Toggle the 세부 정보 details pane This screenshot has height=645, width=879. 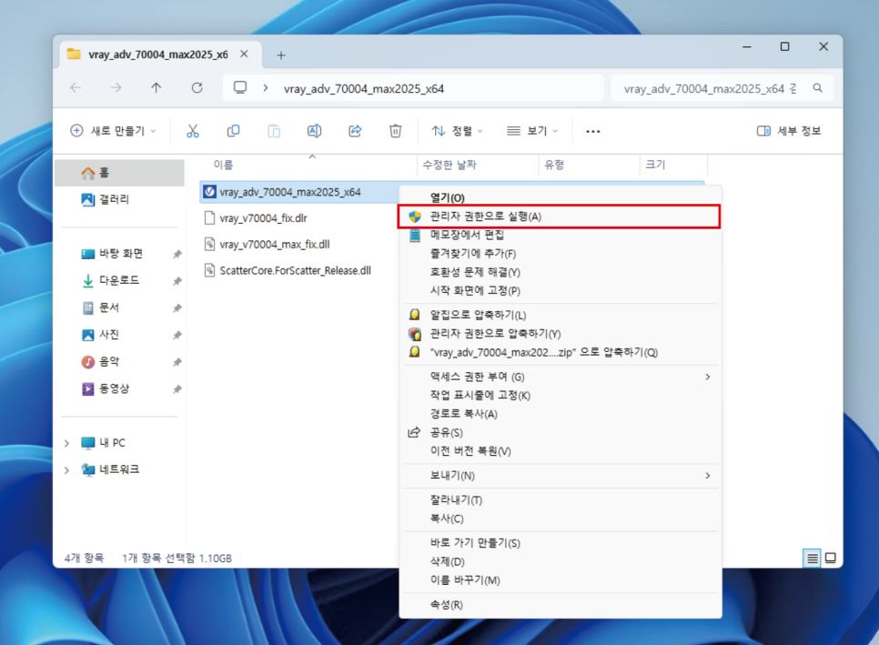click(789, 131)
